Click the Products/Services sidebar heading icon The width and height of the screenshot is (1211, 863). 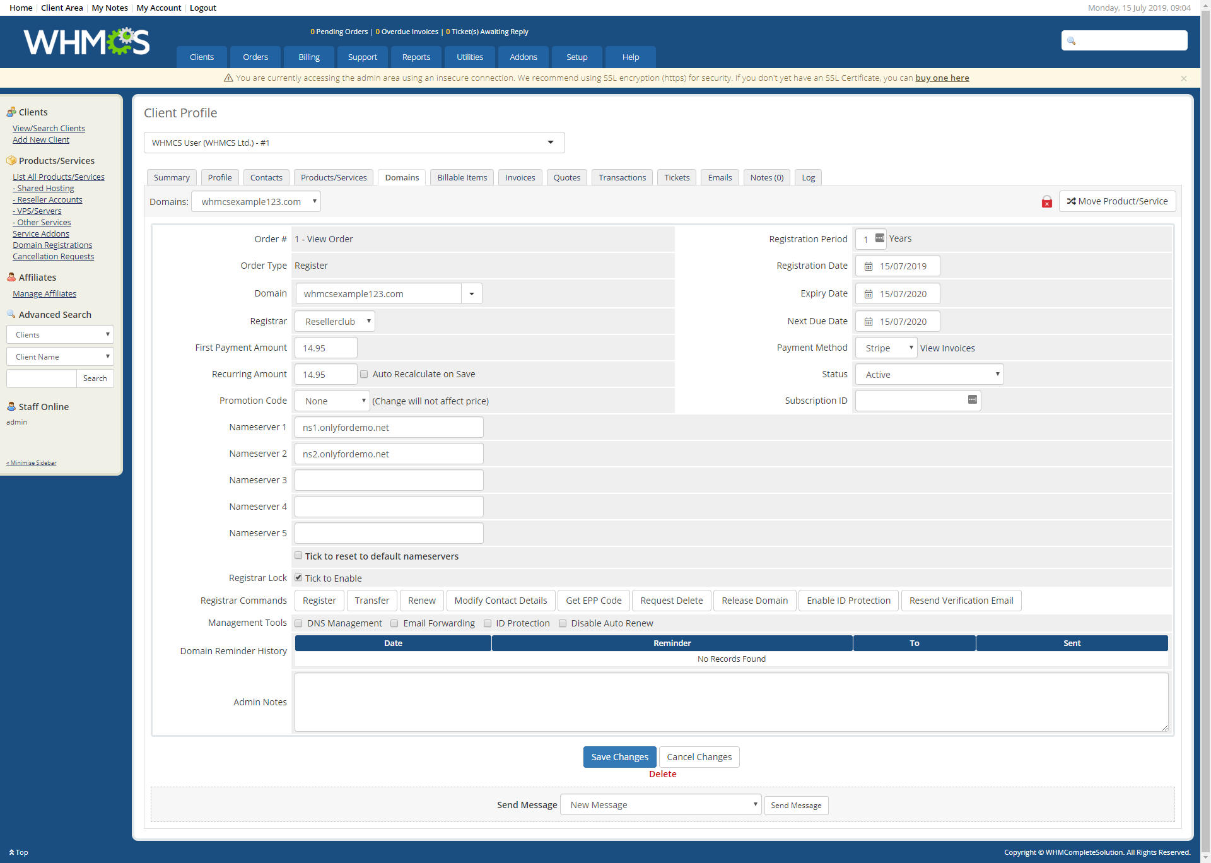coord(11,160)
